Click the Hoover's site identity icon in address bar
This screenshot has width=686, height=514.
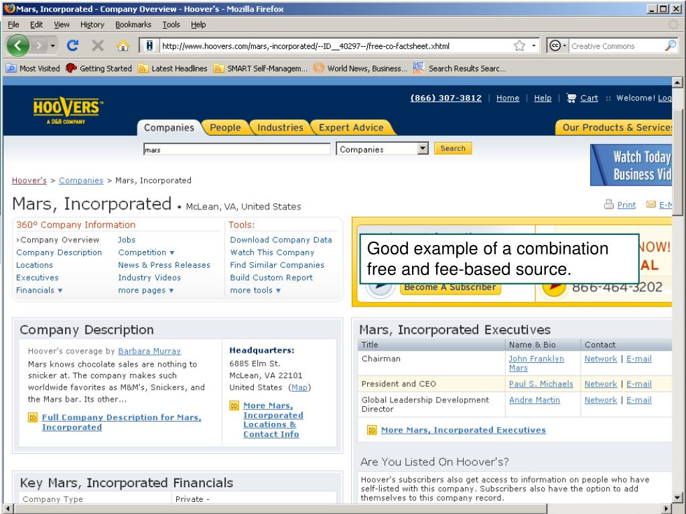click(x=149, y=46)
